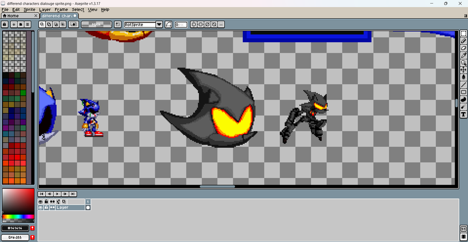Select the Move tool
The height and width of the screenshot is (242, 468).
pos(463,70)
